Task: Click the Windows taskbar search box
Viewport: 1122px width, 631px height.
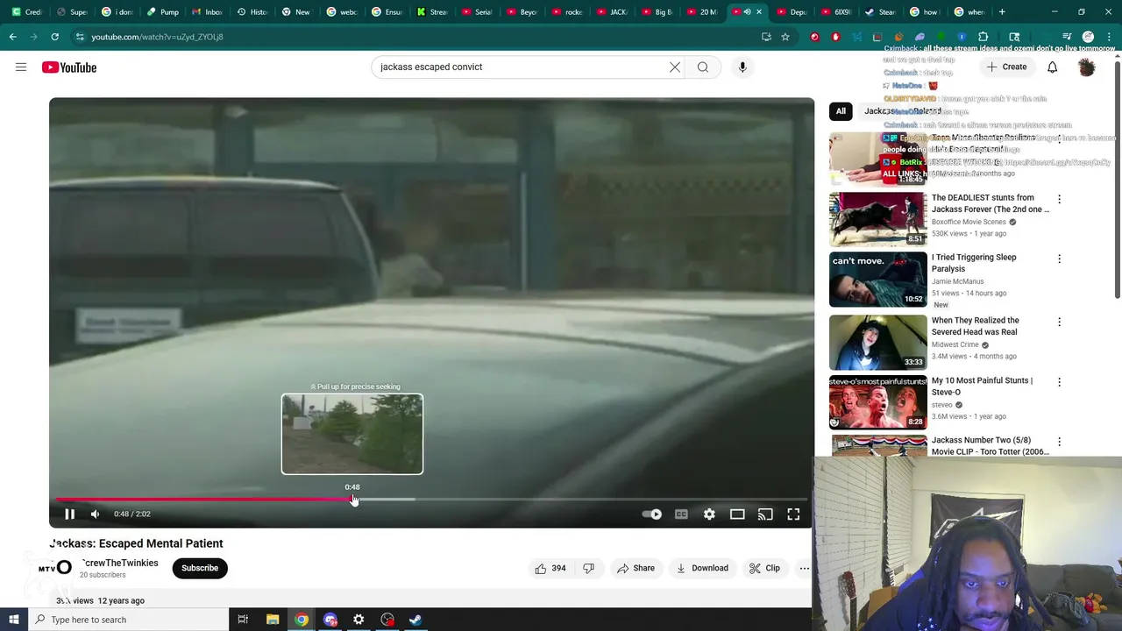Action: [x=128, y=620]
